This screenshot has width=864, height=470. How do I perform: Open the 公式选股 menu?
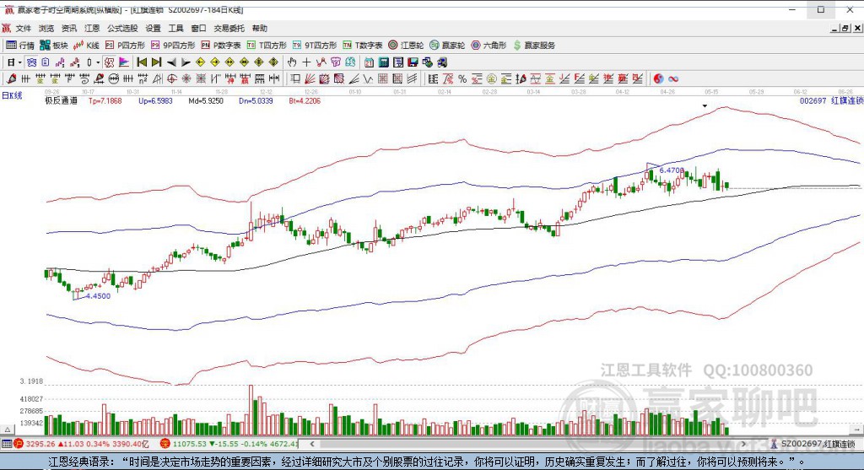(x=122, y=29)
